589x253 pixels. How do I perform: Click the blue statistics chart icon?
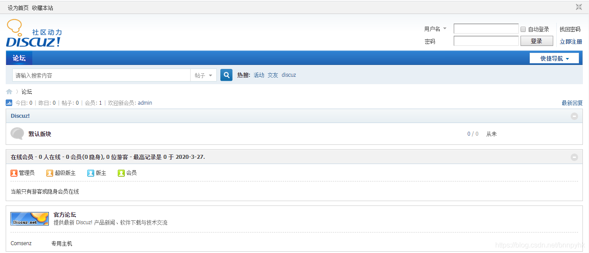(9, 103)
